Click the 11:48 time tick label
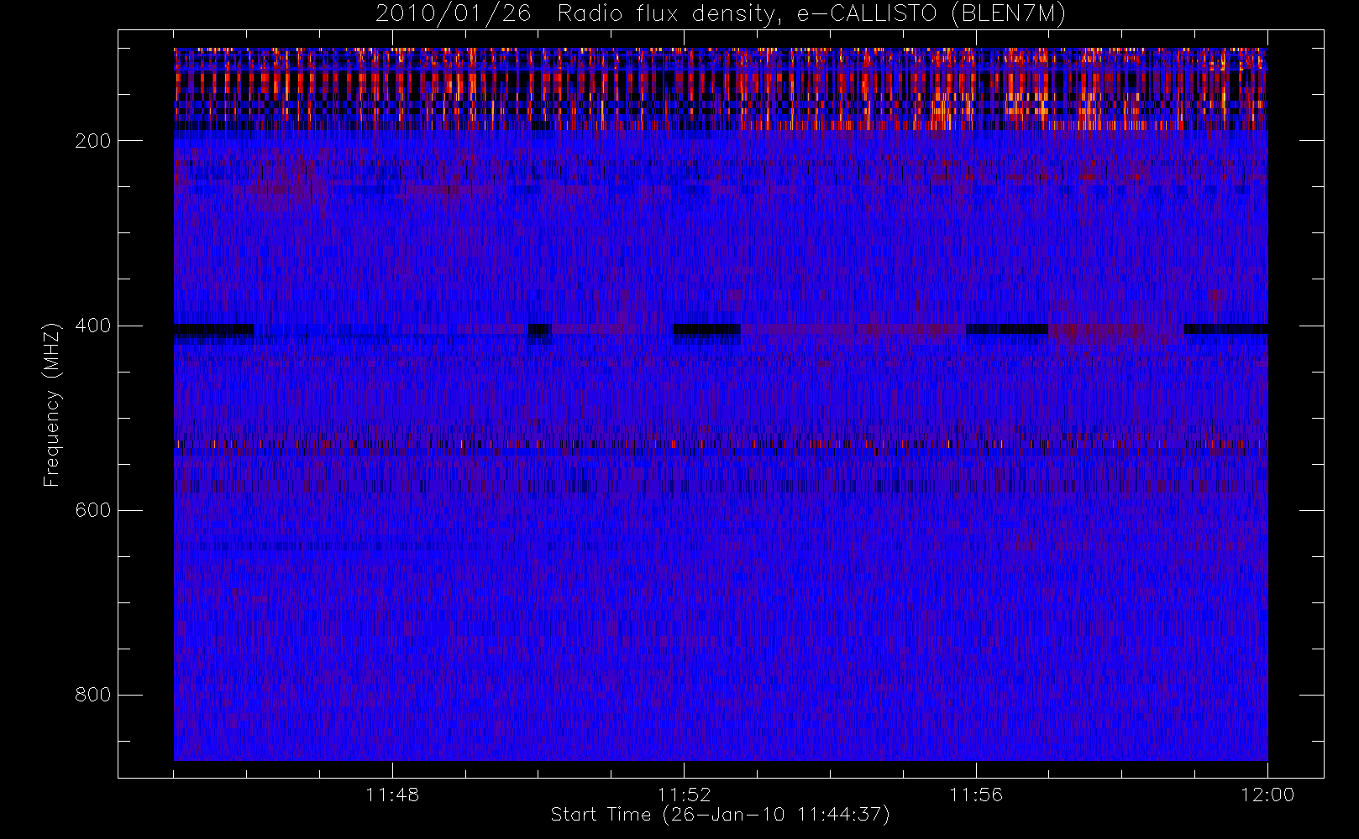The height and width of the screenshot is (839, 1359). (392, 795)
